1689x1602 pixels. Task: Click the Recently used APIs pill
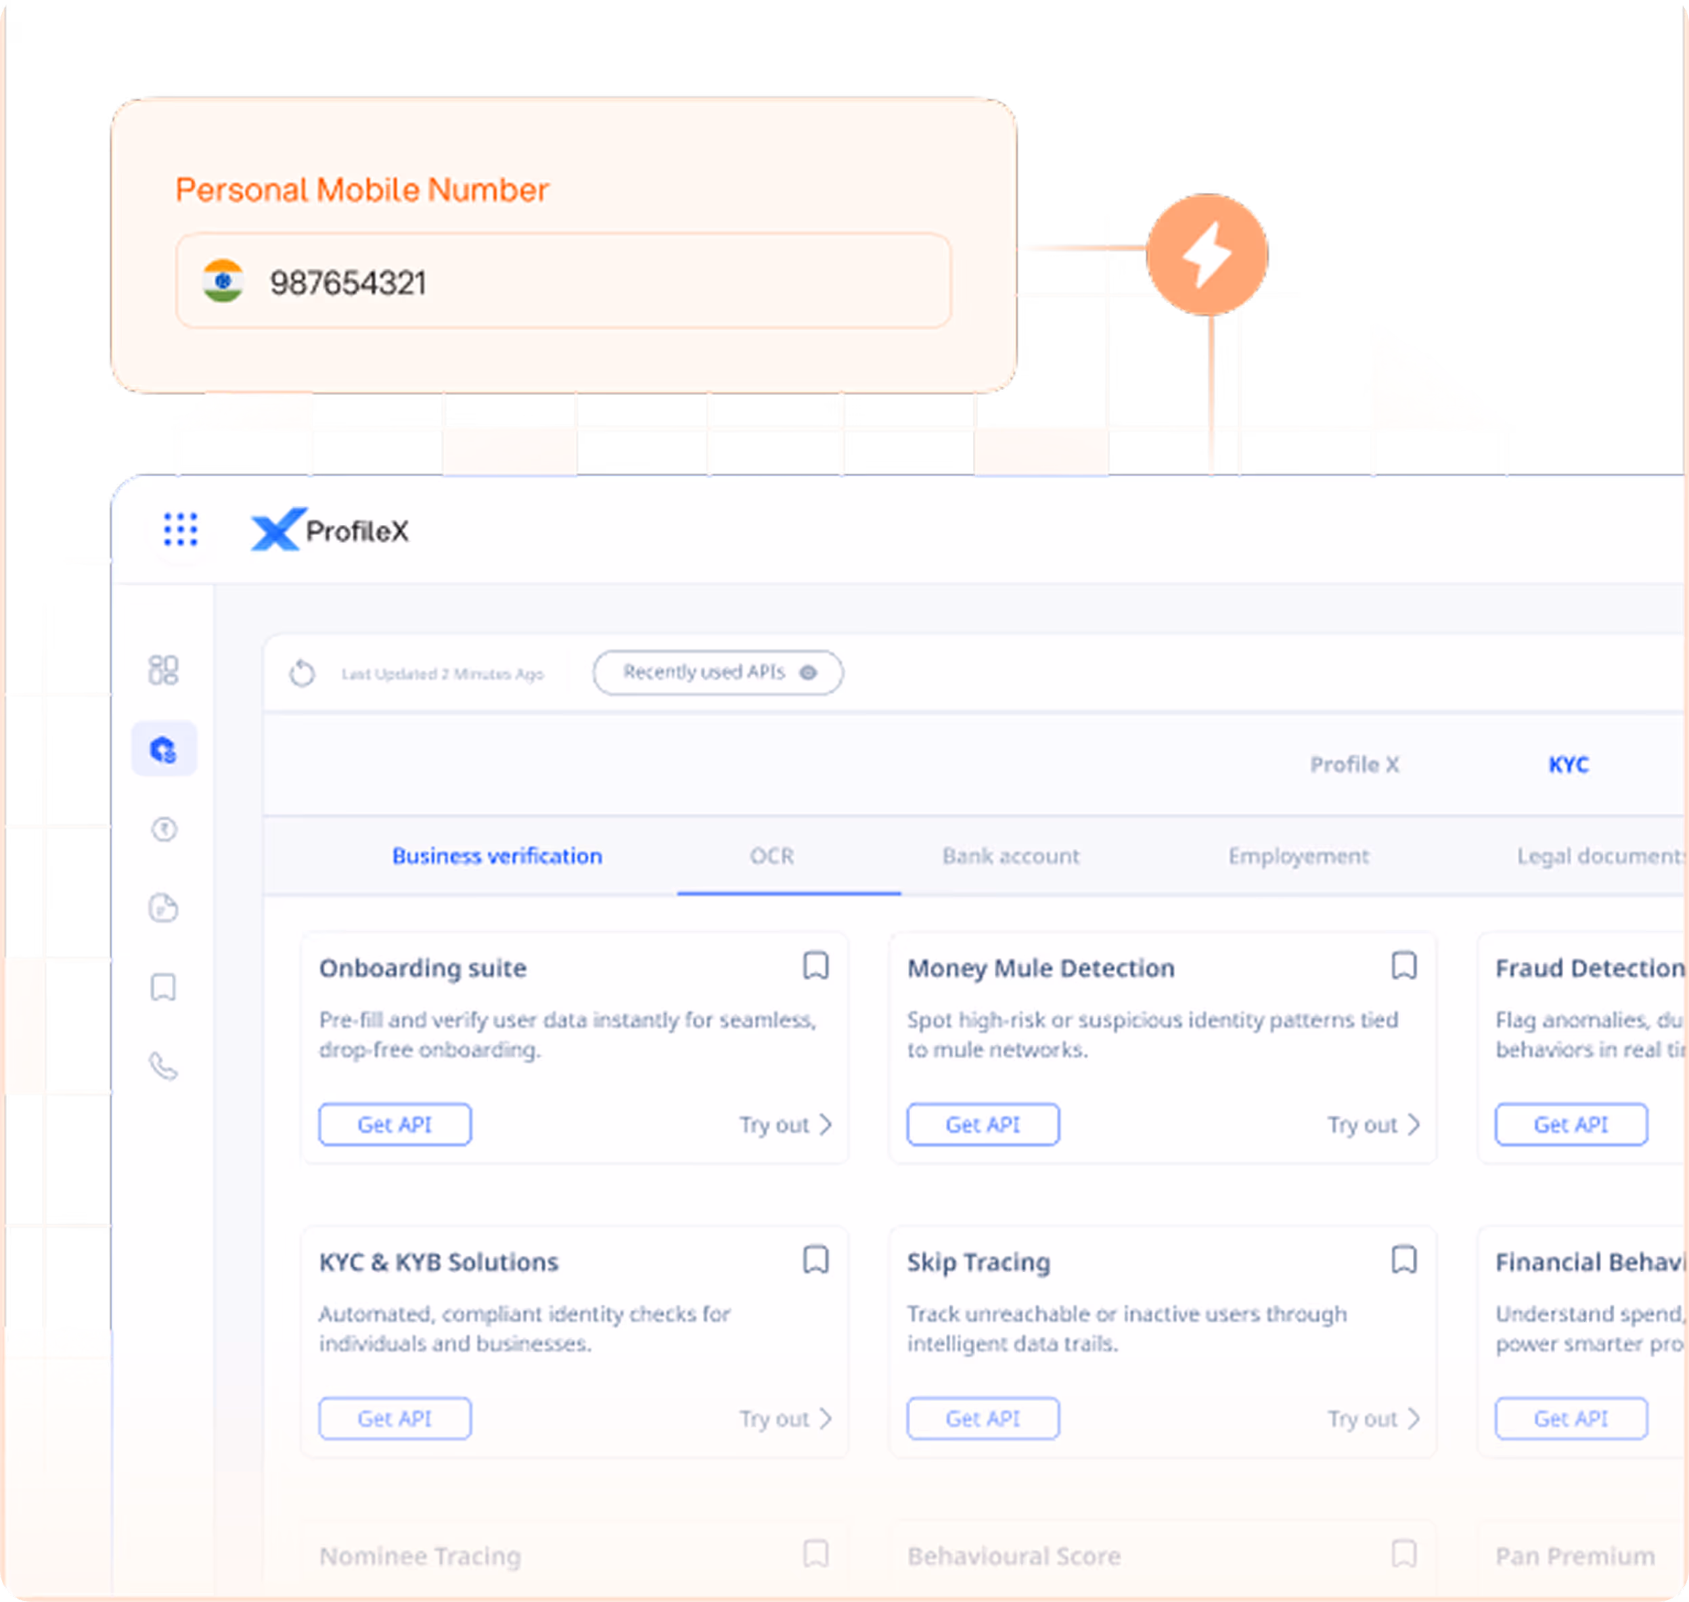[x=718, y=673]
